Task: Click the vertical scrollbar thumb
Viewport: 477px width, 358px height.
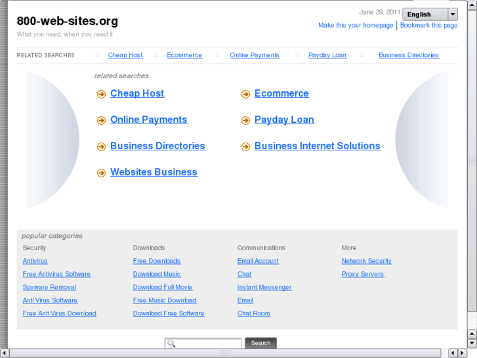Action: 472,161
